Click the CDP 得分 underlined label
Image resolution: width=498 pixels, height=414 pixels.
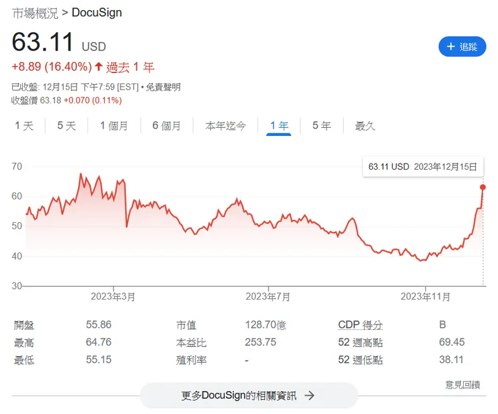360,324
